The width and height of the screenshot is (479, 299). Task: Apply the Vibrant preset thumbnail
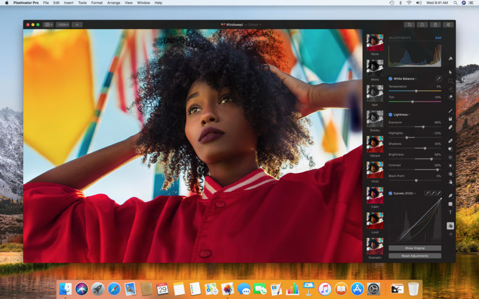tap(375, 144)
